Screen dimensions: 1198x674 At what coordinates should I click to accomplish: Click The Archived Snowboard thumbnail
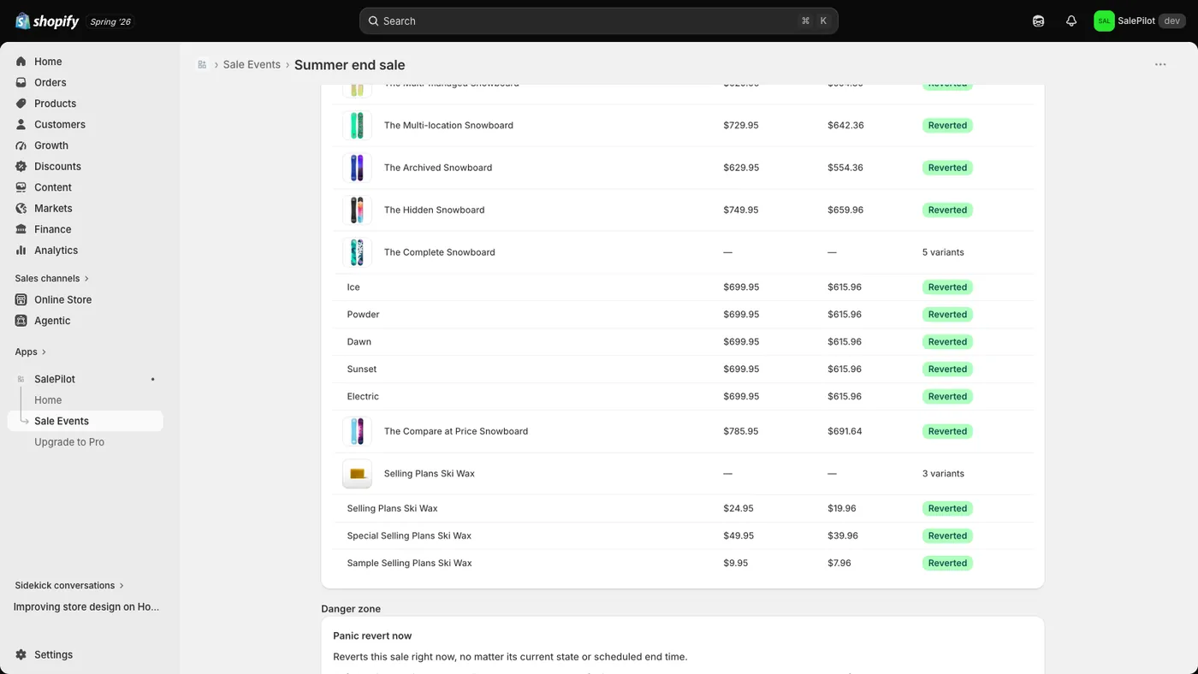coord(357,168)
